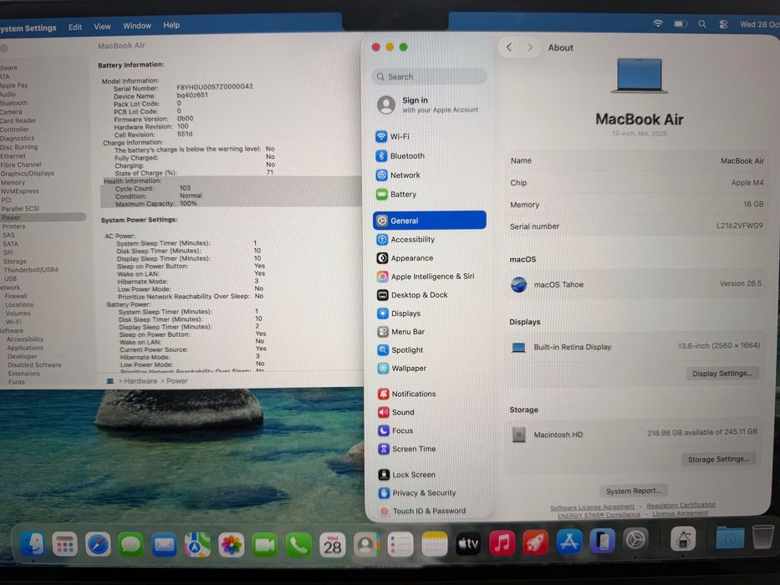Launch Finder from the Dock
Image resolution: width=780 pixels, height=585 pixels.
click(33, 543)
